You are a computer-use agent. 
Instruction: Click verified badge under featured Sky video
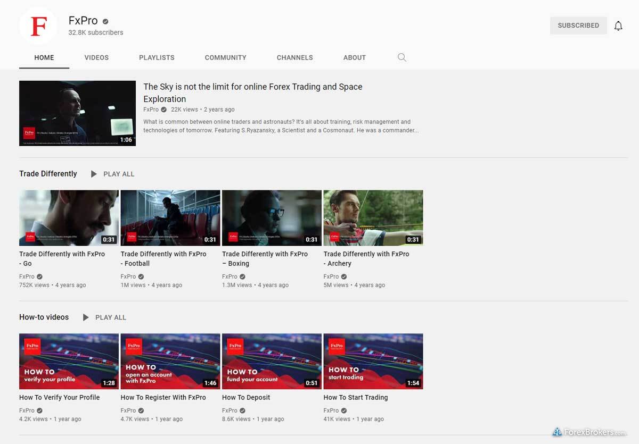[x=163, y=110]
